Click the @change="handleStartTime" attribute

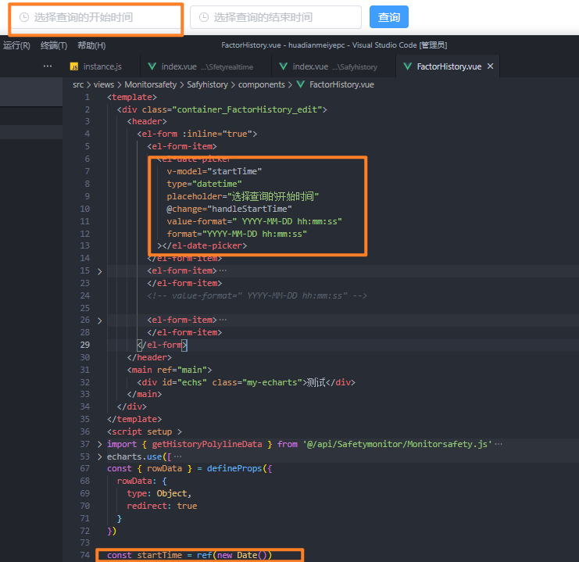(229, 209)
